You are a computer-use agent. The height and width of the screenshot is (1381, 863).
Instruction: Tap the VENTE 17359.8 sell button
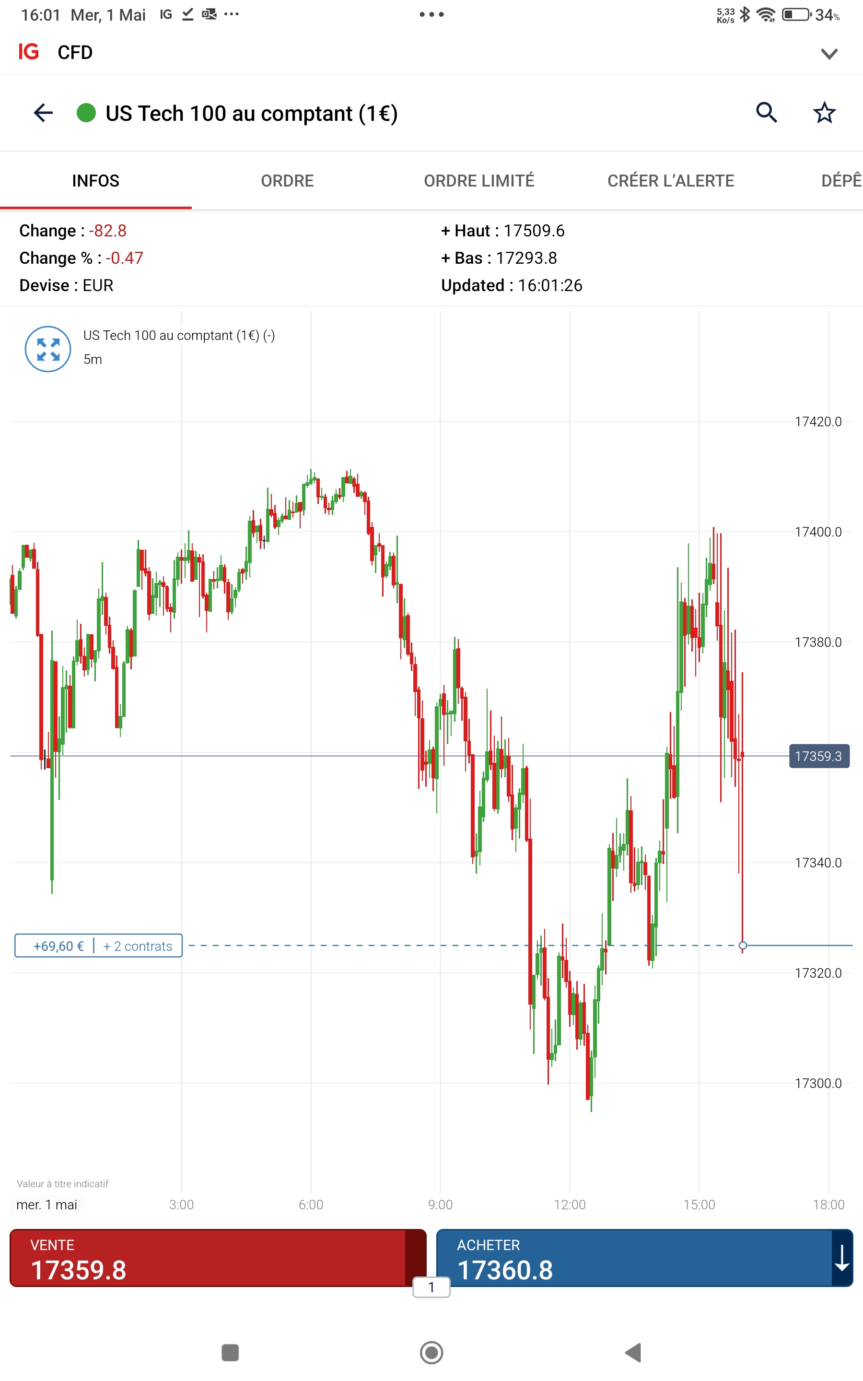pos(209,1258)
